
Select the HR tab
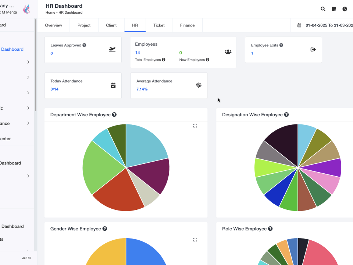point(135,25)
